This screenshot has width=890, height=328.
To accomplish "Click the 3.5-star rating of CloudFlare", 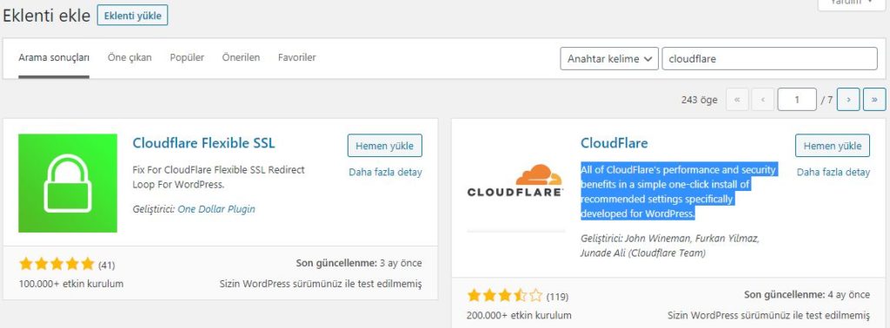I will (x=505, y=296).
